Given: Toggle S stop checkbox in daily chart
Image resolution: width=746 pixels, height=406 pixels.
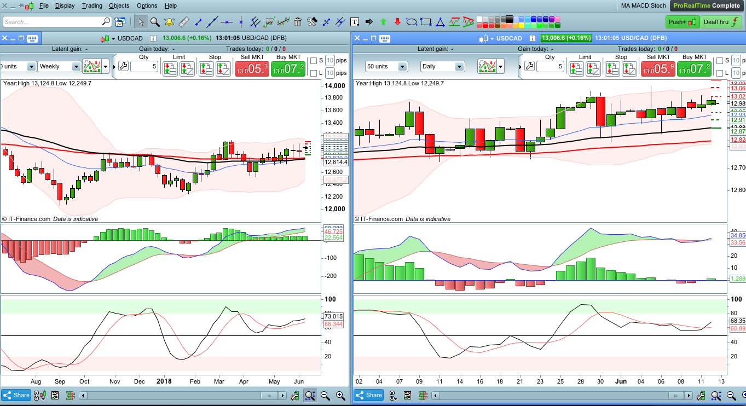Looking at the screenshot, I should 720,61.
